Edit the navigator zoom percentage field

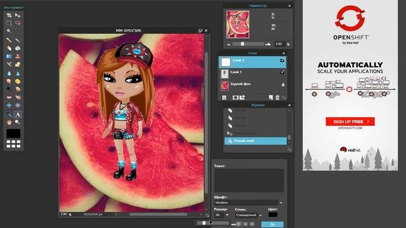coord(280,44)
